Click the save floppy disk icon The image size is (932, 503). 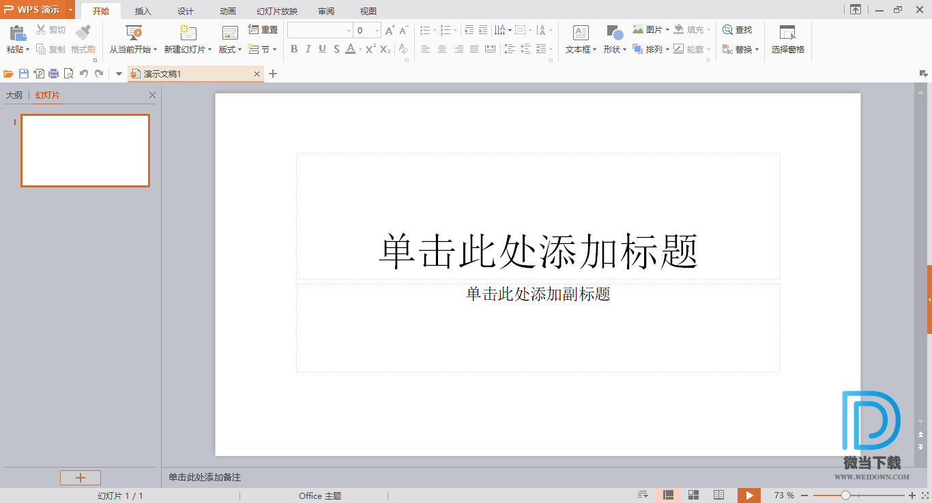24,74
